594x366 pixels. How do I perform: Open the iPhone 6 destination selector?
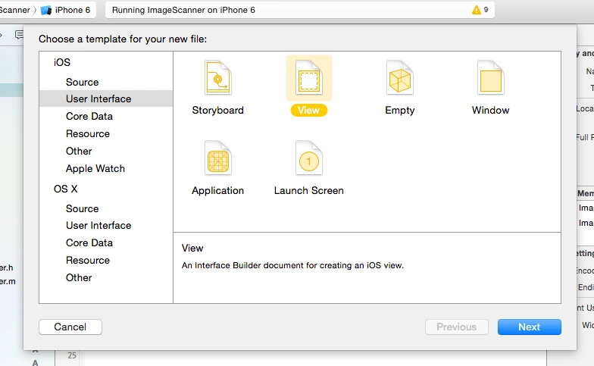tap(65, 11)
